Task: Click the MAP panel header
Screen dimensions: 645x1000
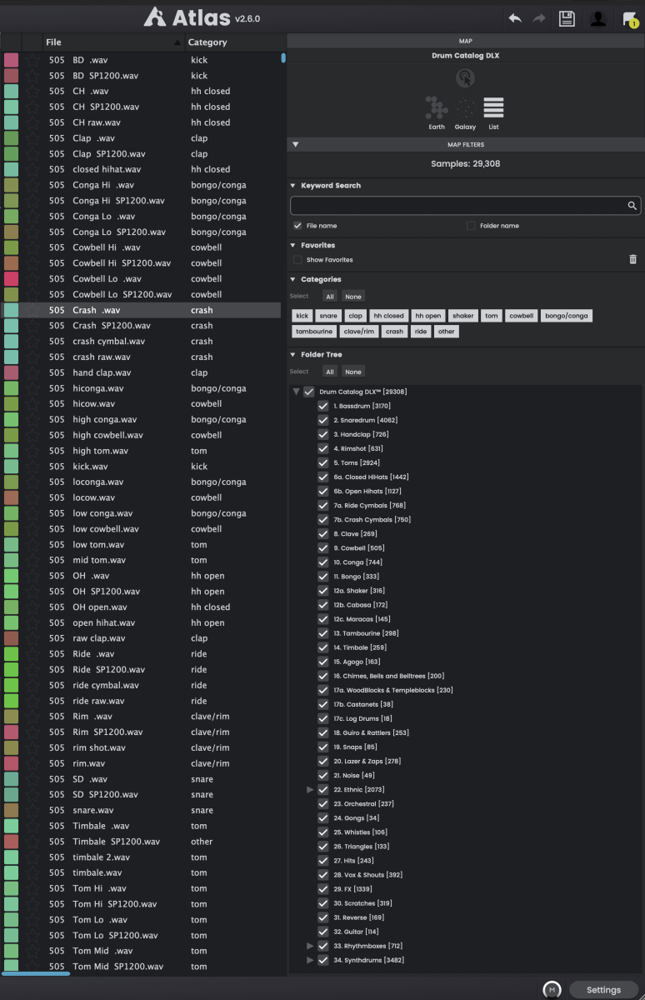Action: pos(466,40)
